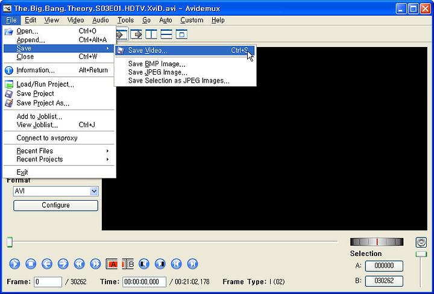This screenshot has height=294, width=434.
Task: Open the View menu
Action: [51, 20]
